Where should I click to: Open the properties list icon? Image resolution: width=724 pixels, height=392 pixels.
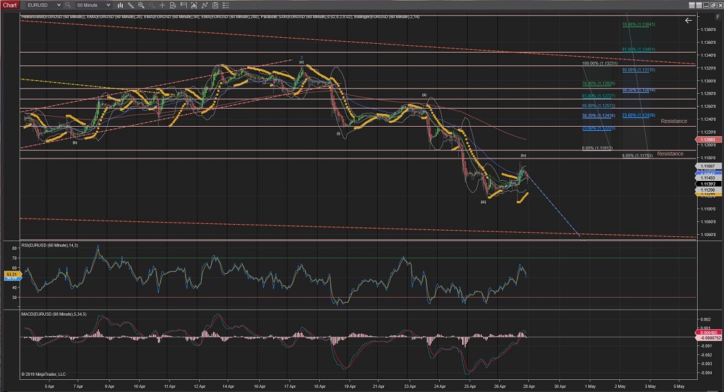[226, 5]
